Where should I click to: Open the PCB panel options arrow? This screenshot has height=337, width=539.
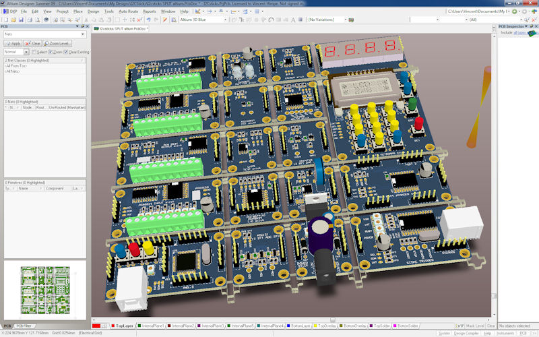[x=77, y=26]
